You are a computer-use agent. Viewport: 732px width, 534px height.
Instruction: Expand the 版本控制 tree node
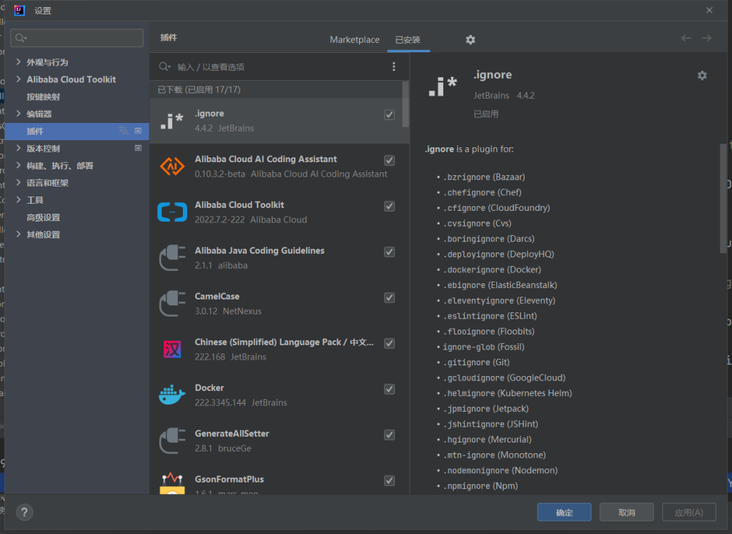[x=18, y=149]
